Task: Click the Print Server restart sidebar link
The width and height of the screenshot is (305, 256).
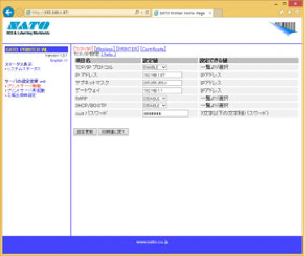Action: 26,91
